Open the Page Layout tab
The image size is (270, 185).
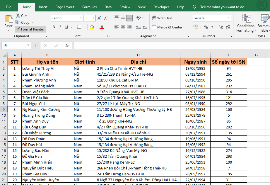click(65, 7)
